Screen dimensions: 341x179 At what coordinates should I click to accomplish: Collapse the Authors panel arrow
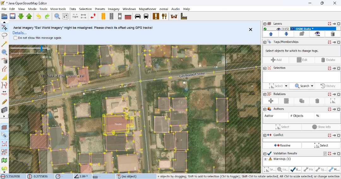click(265, 109)
